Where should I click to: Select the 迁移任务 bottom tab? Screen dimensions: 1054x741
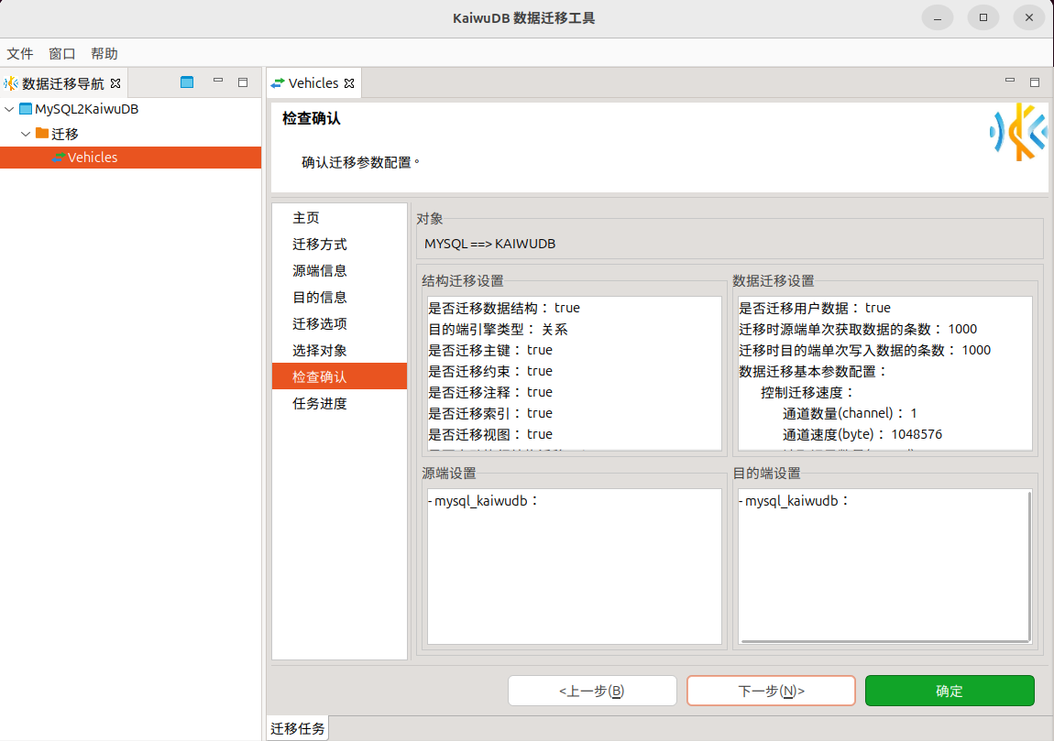pyautogui.click(x=298, y=728)
